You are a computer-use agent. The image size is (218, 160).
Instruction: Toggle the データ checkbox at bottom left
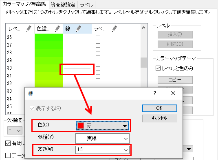coord(8,155)
